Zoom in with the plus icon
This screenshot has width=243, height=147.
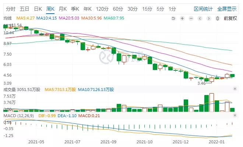182,19
